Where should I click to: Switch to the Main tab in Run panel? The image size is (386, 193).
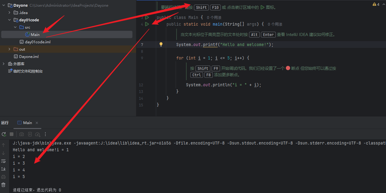[27, 123]
